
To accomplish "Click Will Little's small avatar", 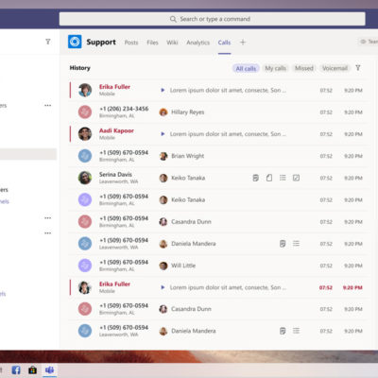I will 163,266.
